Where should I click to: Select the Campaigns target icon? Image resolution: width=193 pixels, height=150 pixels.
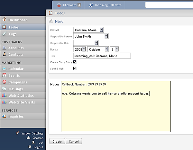4,82
